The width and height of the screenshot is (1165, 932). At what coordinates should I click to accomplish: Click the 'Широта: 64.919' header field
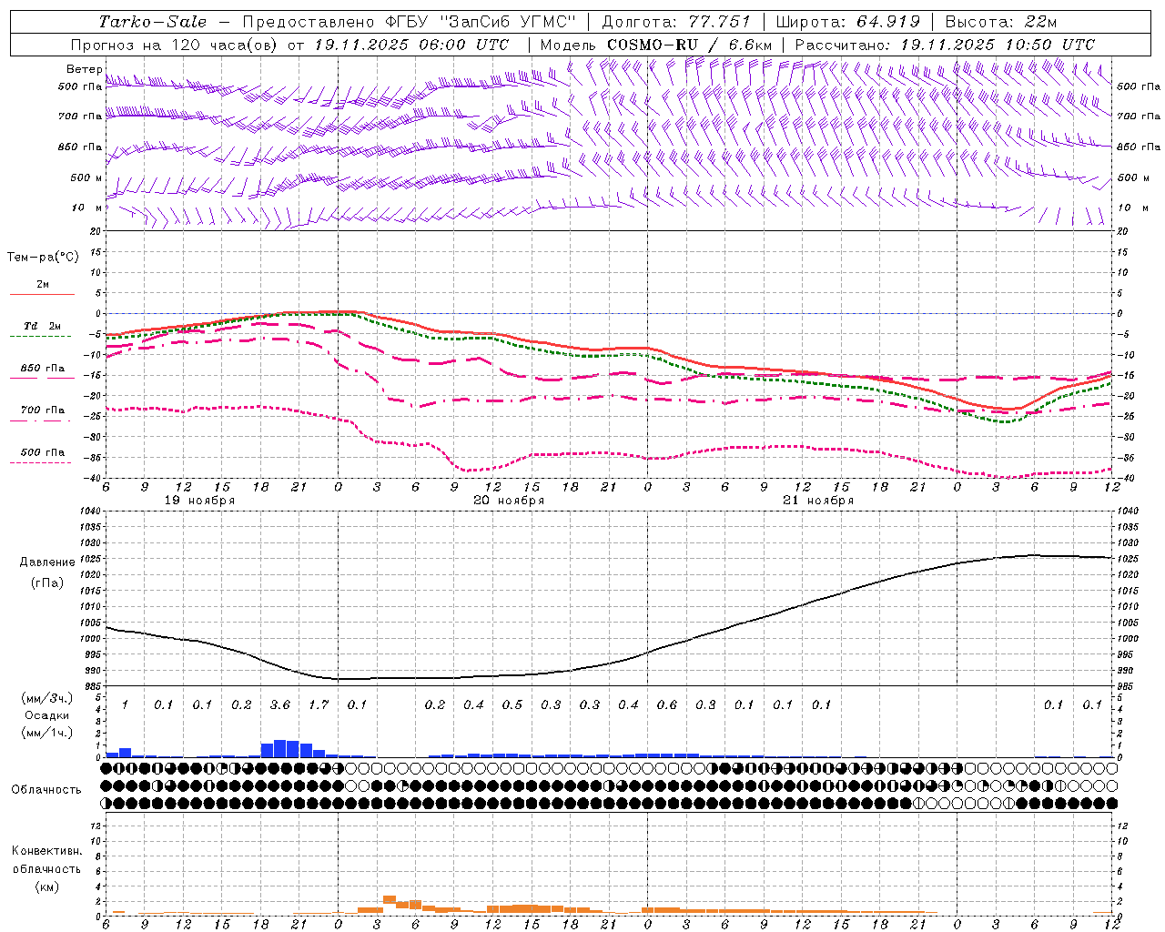coord(848,22)
